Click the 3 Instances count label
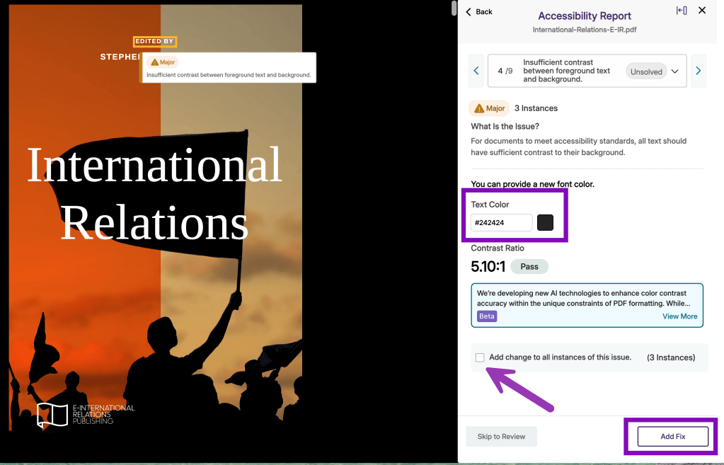Image resolution: width=724 pixels, height=465 pixels. click(536, 108)
